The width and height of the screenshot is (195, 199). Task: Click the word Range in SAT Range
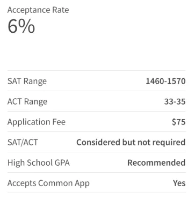35,82
